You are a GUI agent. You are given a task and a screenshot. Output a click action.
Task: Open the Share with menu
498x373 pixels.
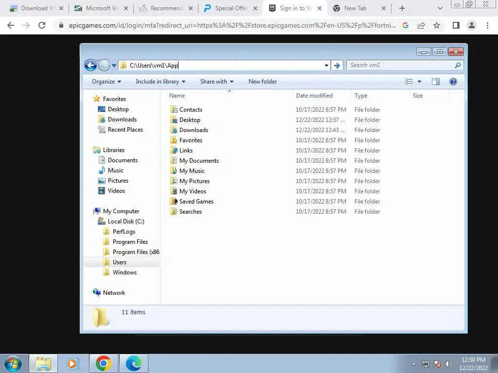217,82
